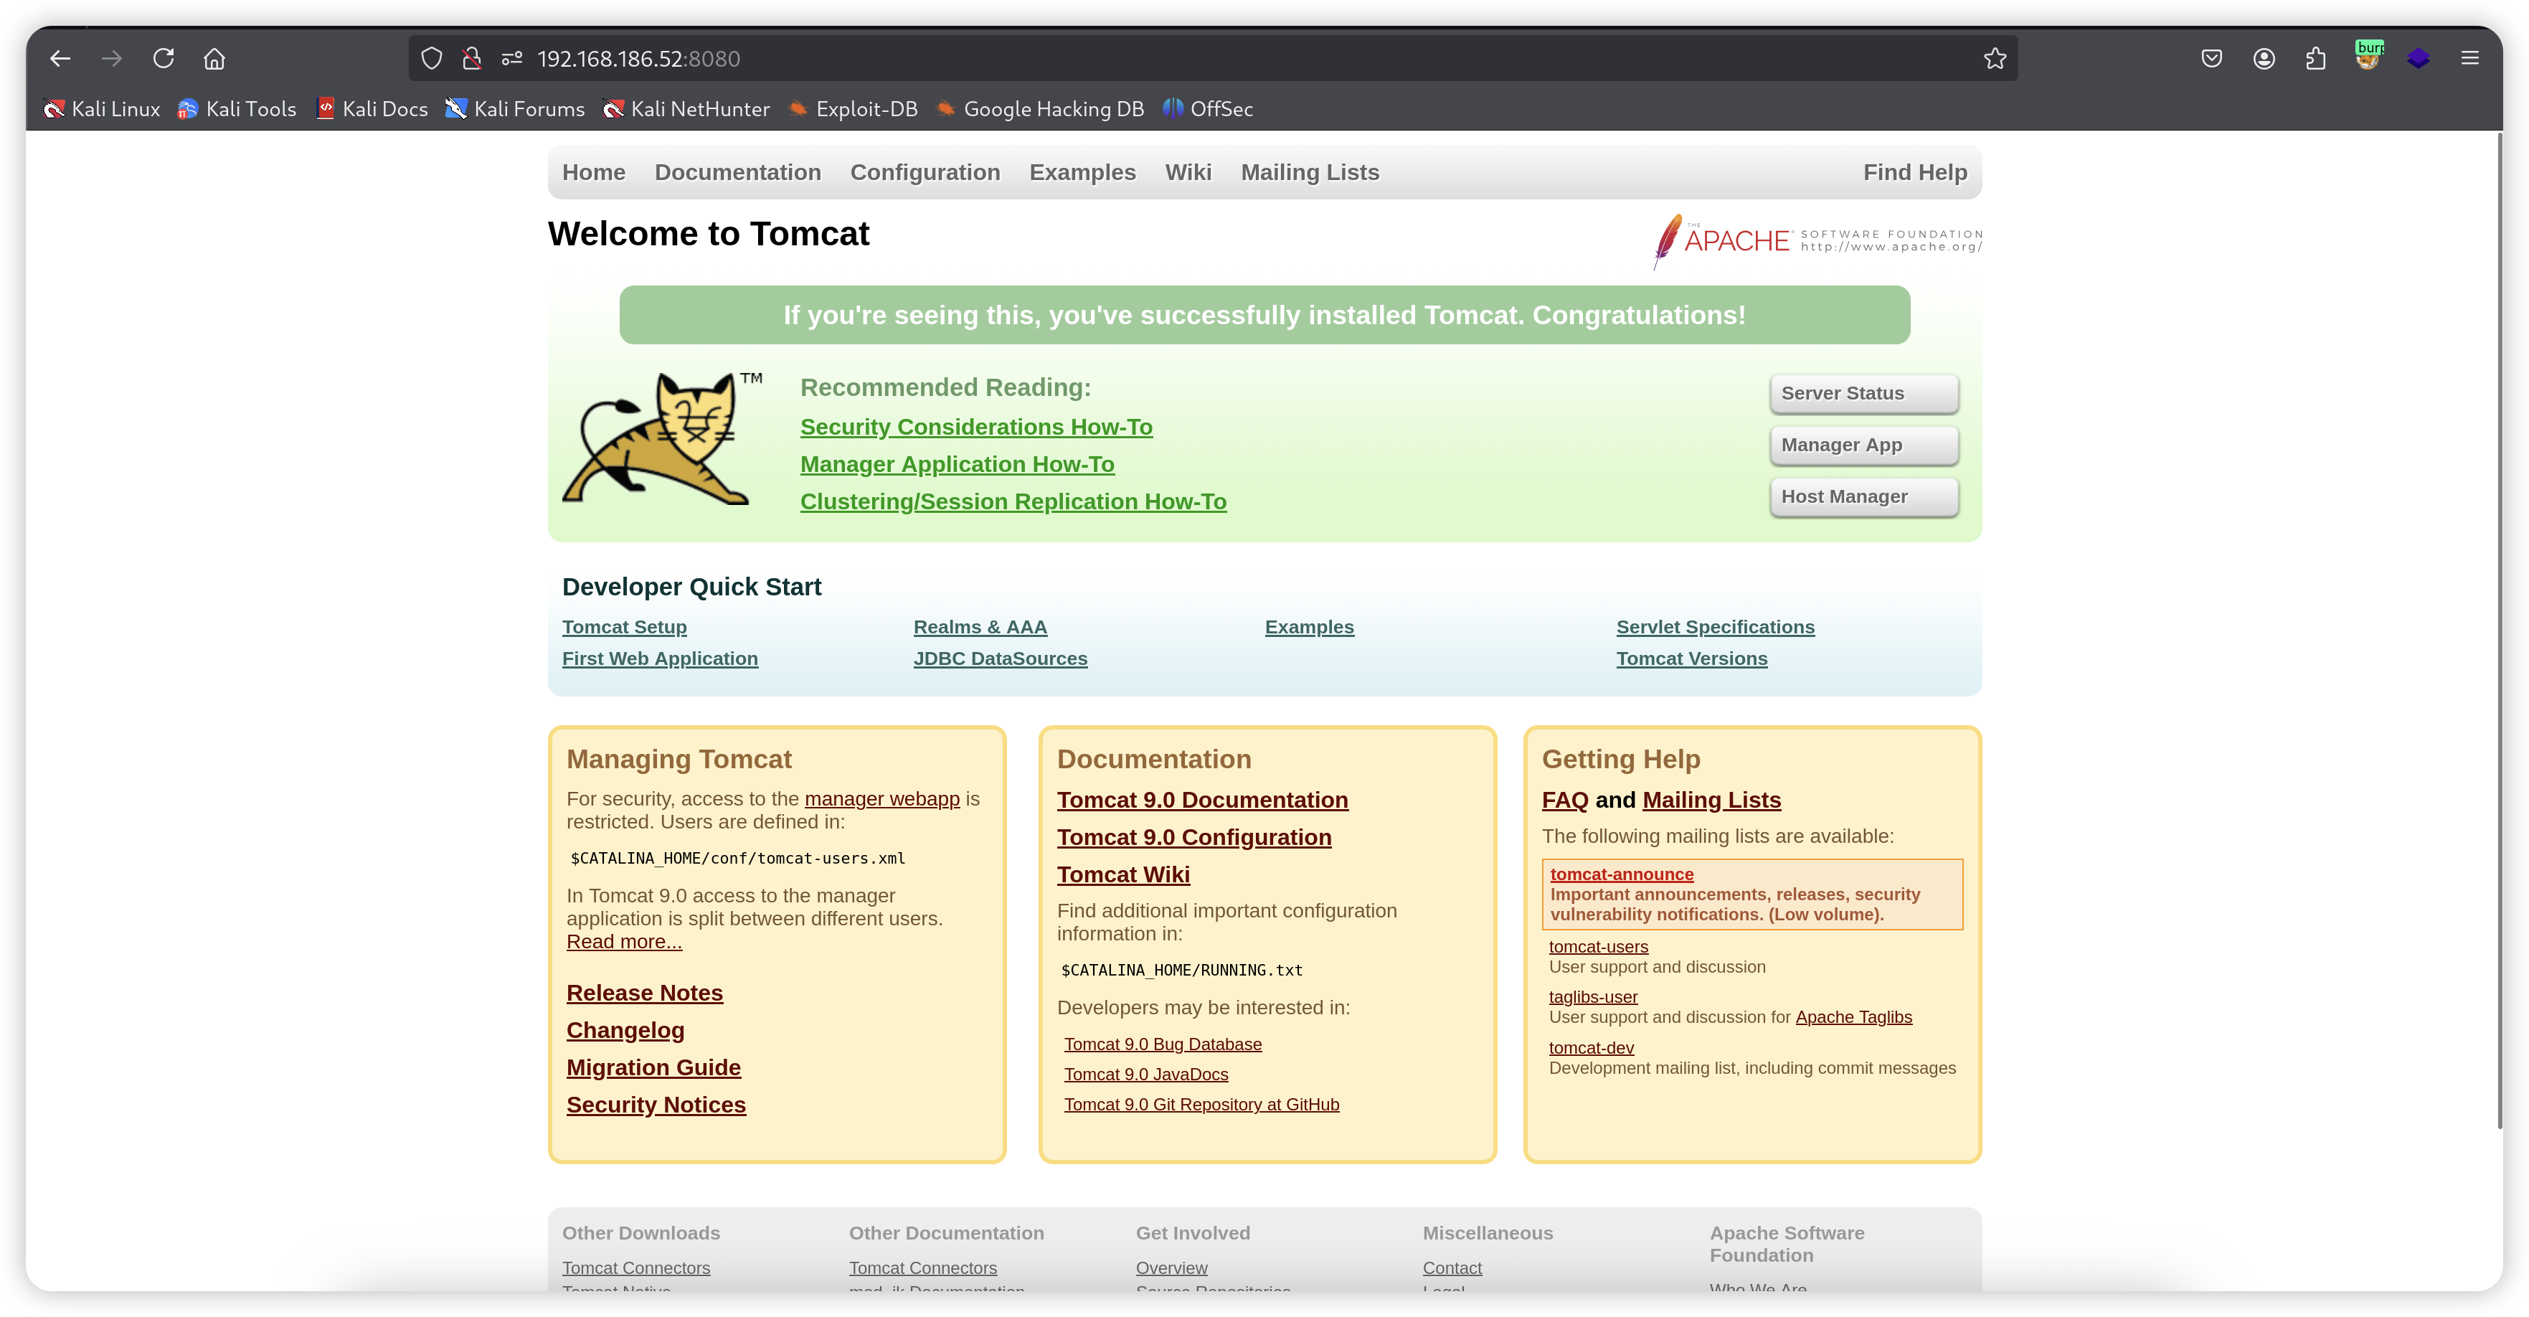Screen dimensions: 2529x1317
Task: Open Kali Docs bookmark
Action: point(372,109)
